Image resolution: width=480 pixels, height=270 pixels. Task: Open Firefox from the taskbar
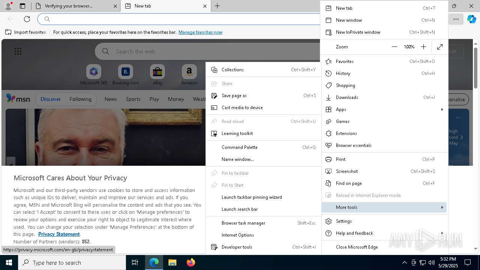point(191,262)
